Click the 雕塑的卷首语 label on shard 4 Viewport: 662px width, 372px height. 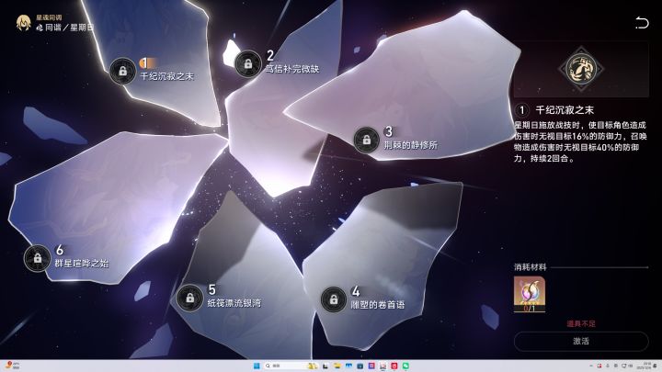coord(378,305)
